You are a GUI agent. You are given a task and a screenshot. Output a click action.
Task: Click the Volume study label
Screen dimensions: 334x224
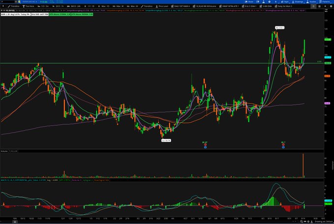(4, 151)
